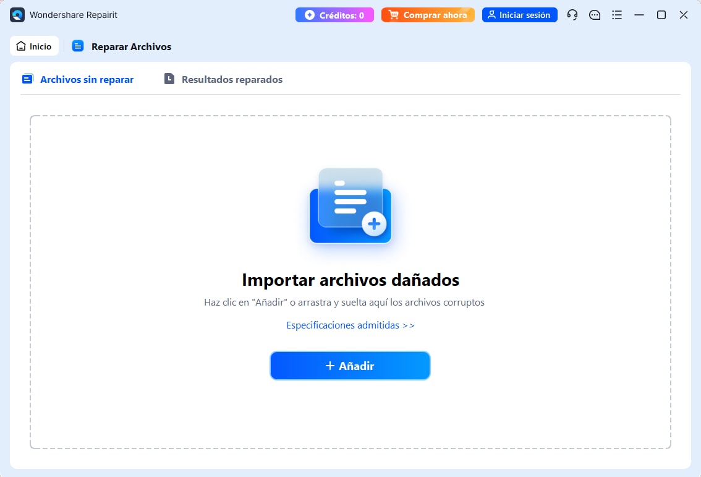Switch to the Resultados reparados tab

coord(231,79)
